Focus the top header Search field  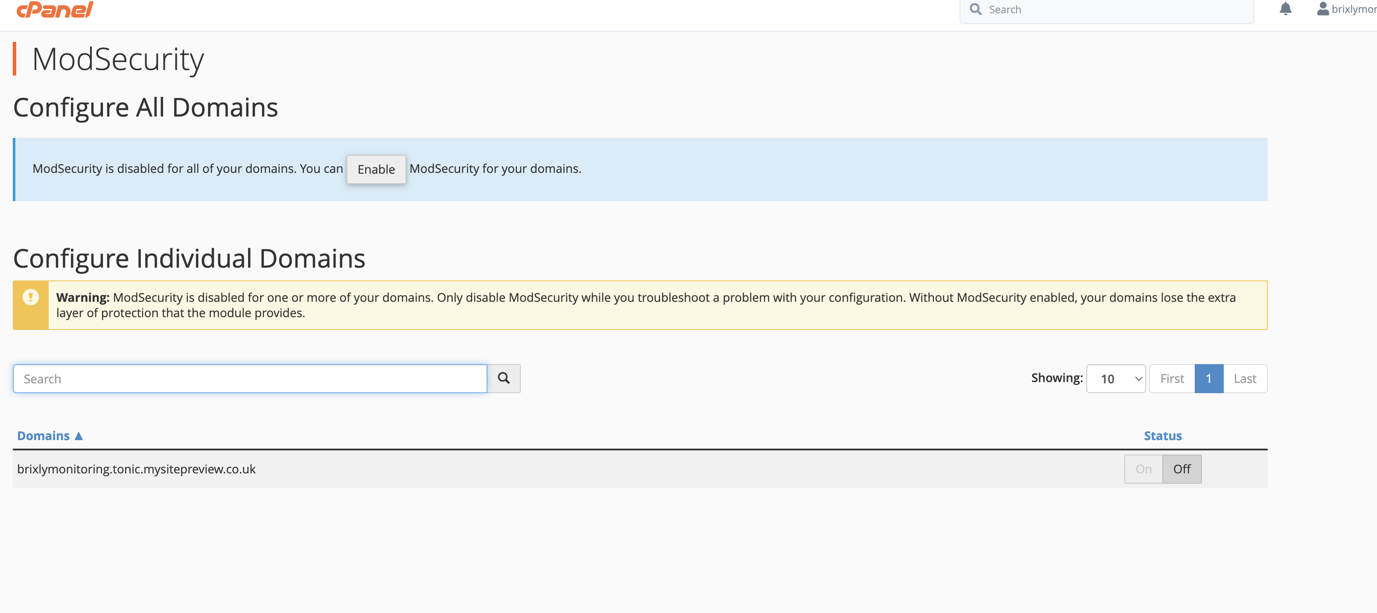coord(1106,10)
